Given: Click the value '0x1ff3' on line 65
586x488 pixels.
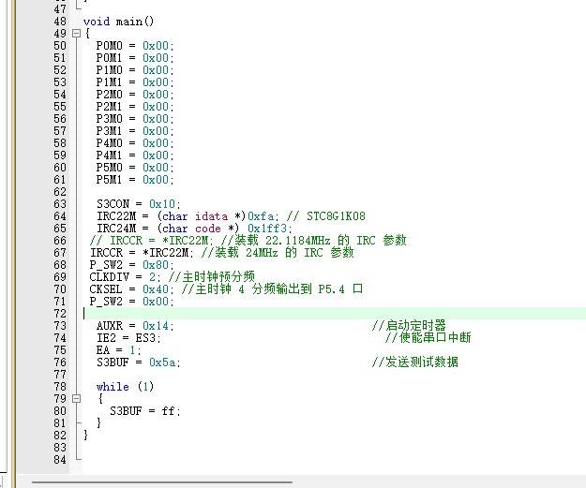Looking at the screenshot, I should click(267, 229).
